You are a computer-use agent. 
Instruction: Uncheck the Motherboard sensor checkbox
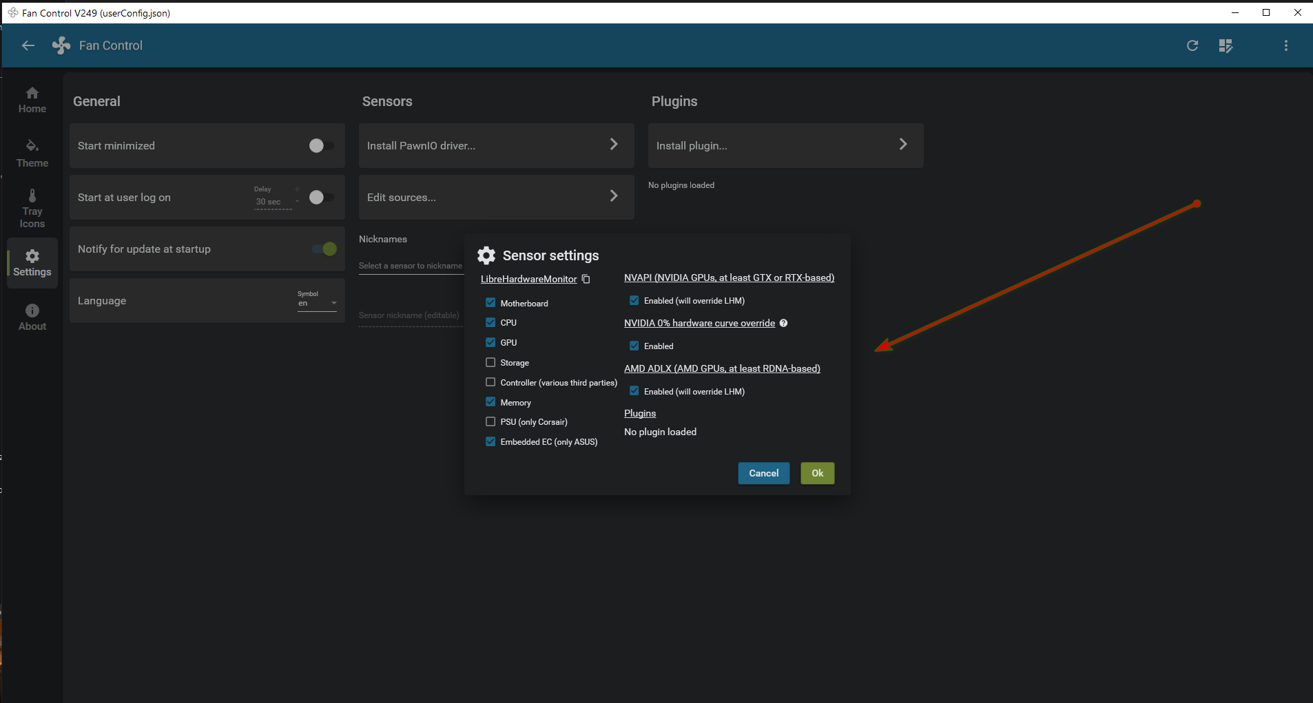[x=490, y=302]
